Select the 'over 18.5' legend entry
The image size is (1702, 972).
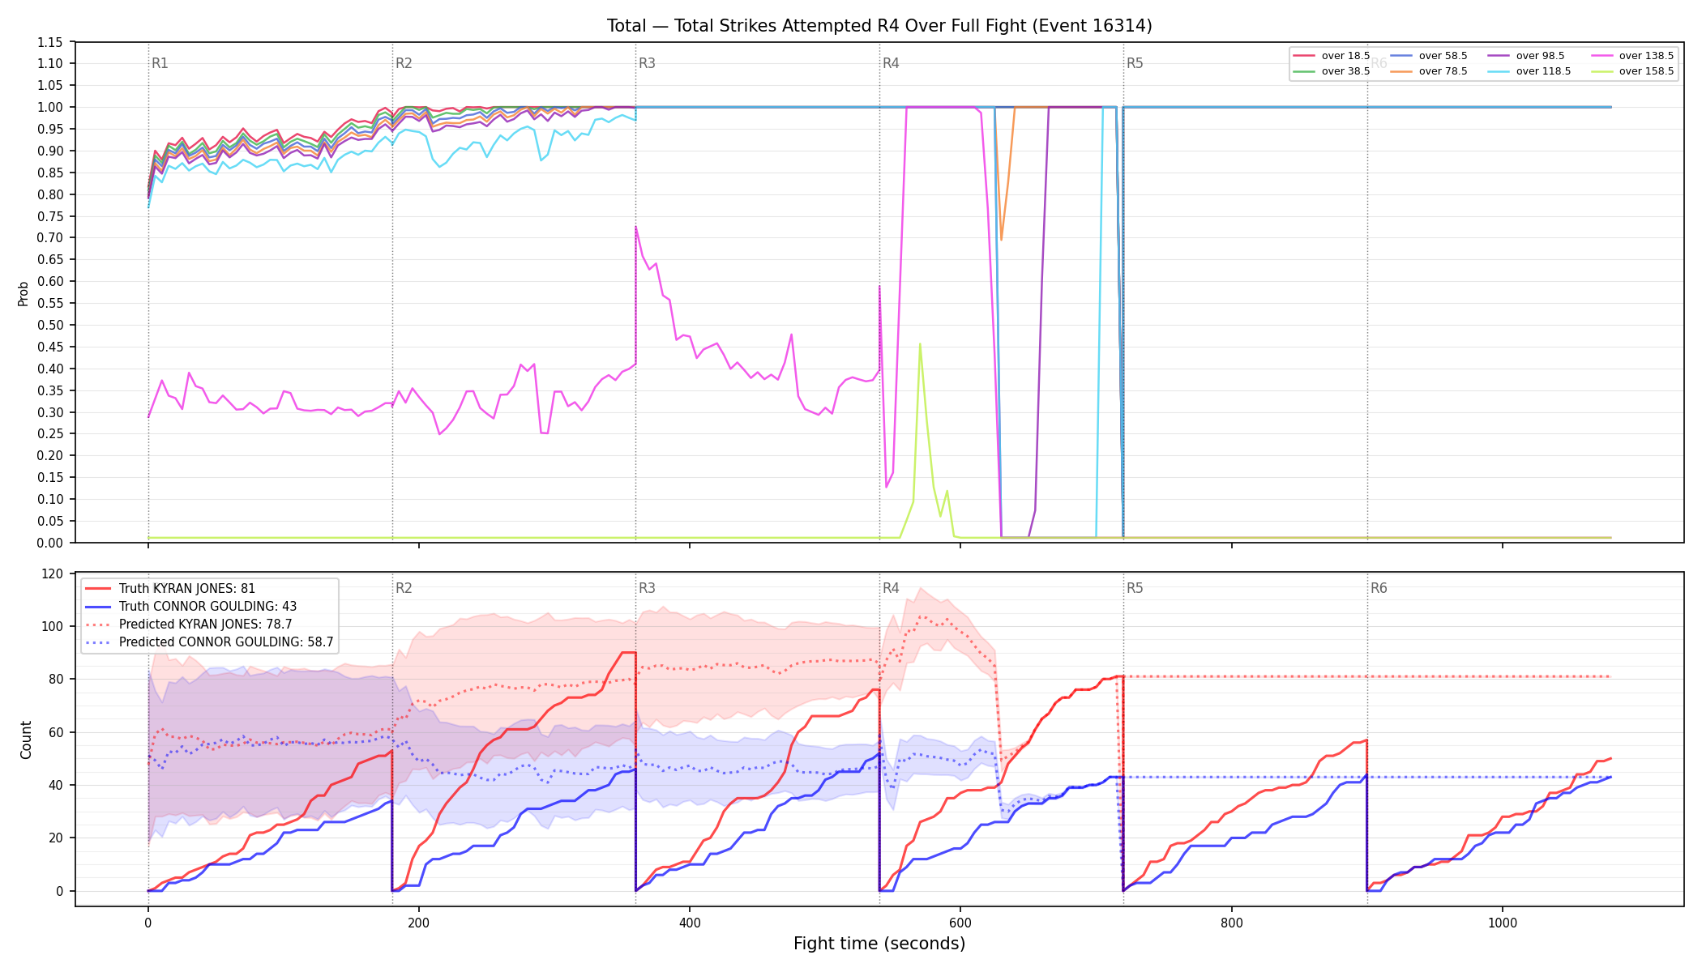pos(1332,56)
